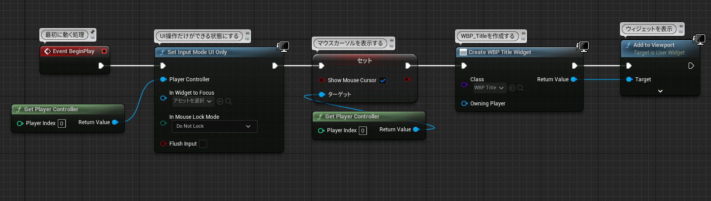Click the Player Controller input pin

[163, 80]
